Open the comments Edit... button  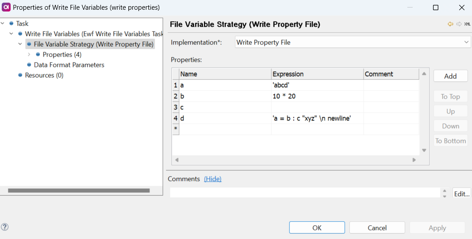click(x=461, y=193)
